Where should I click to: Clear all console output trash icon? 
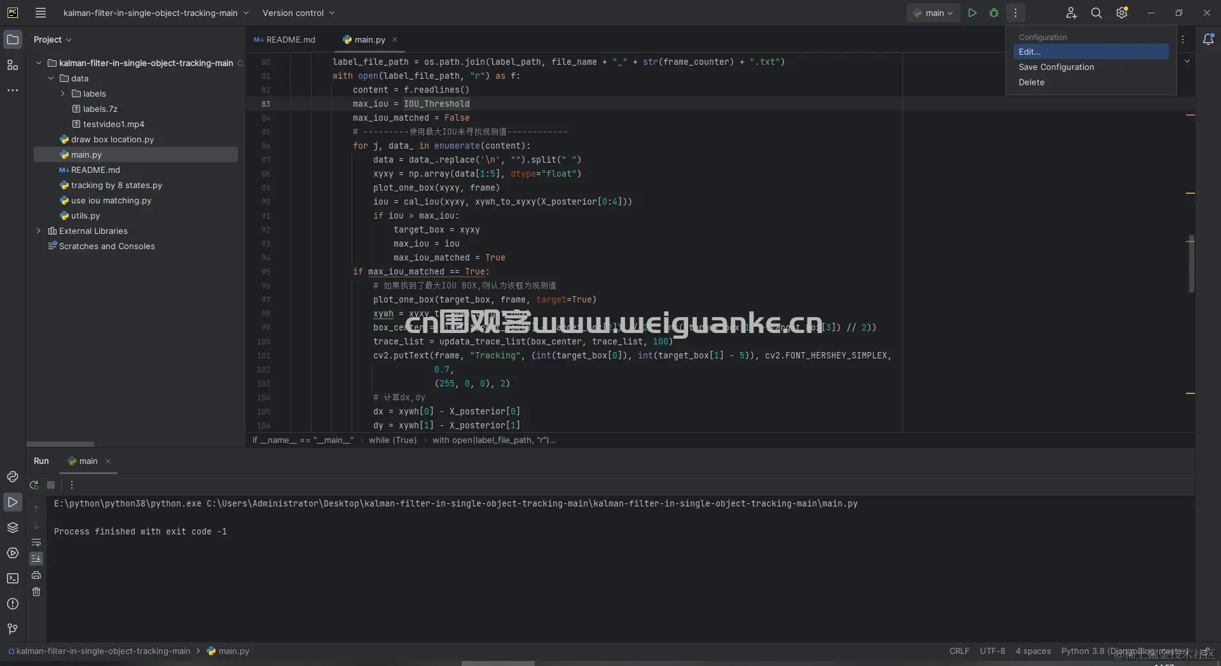pos(36,592)
